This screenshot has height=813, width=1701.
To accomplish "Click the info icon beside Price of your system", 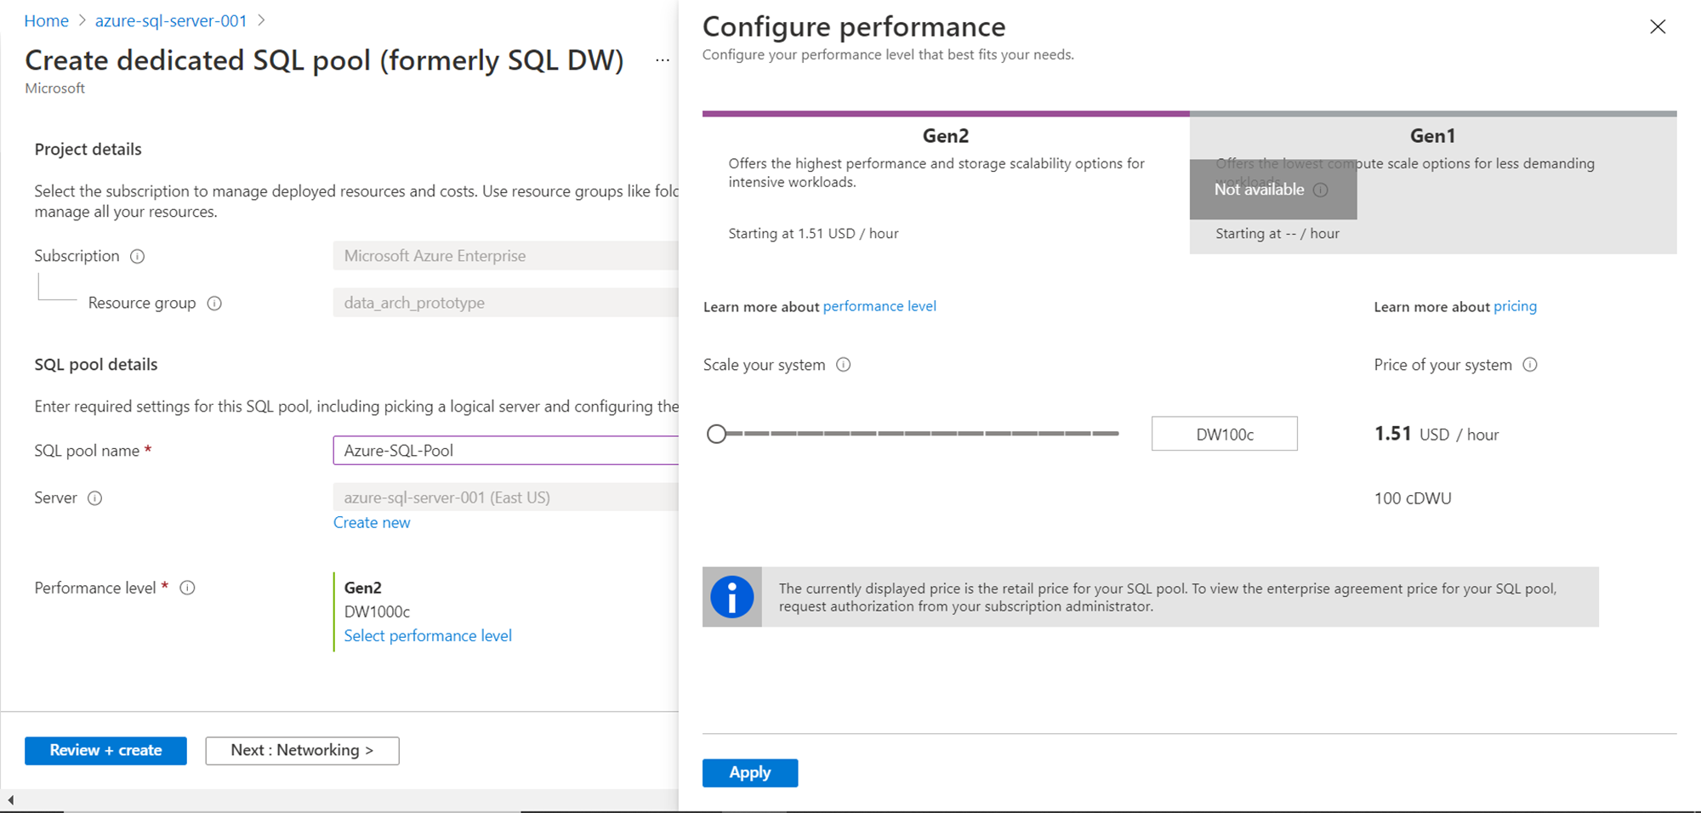I will coord(1531,364).
